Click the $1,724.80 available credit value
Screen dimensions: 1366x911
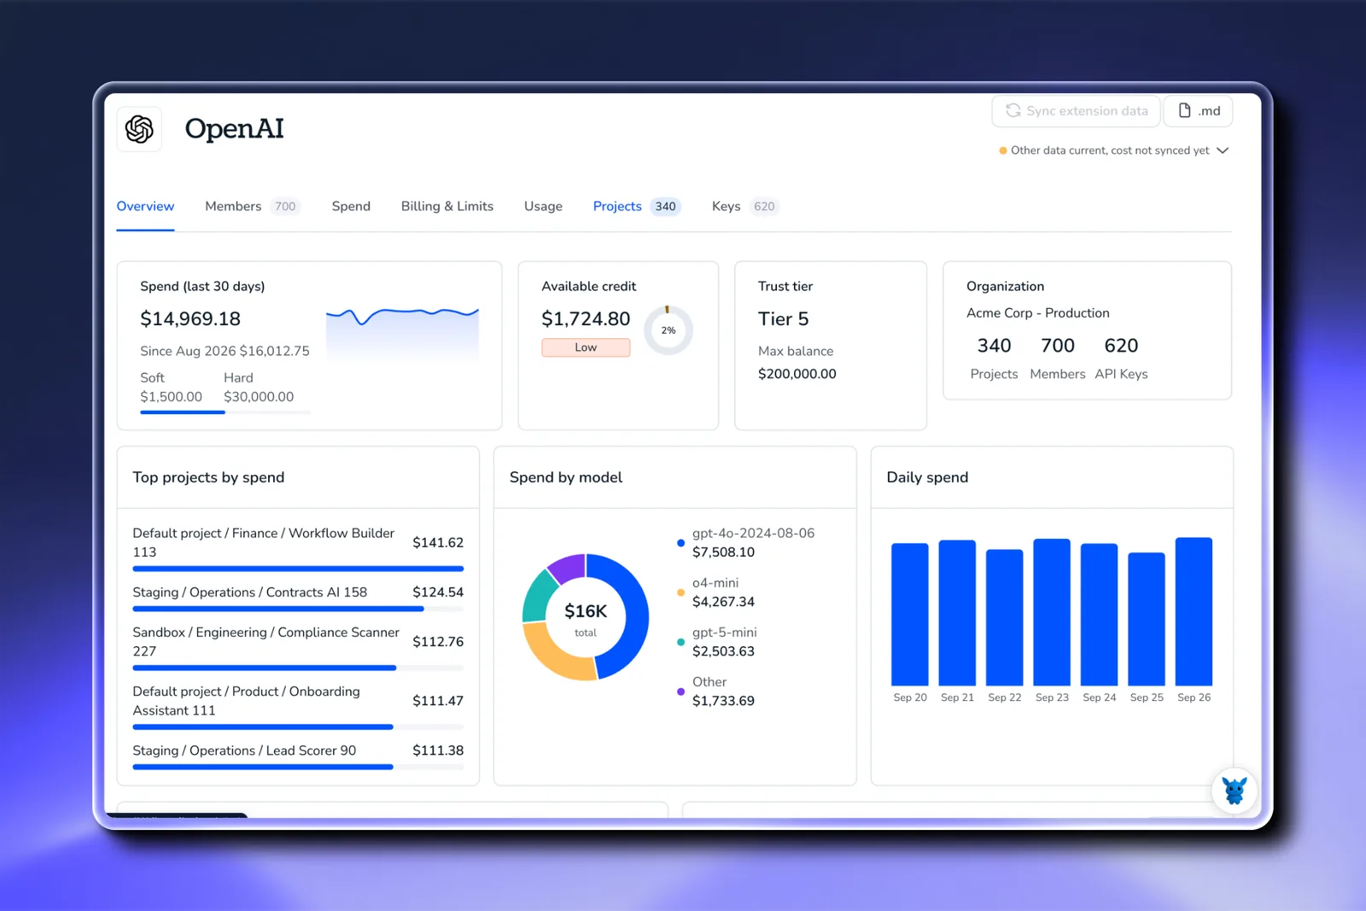586,319
